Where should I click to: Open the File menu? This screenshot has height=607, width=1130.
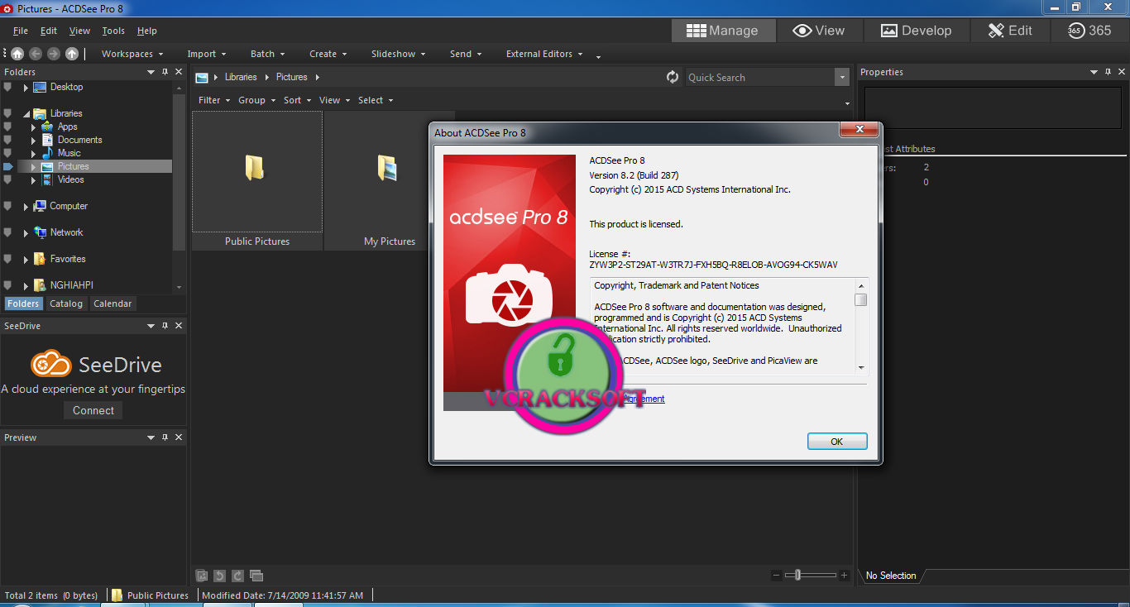pos(21,31)
